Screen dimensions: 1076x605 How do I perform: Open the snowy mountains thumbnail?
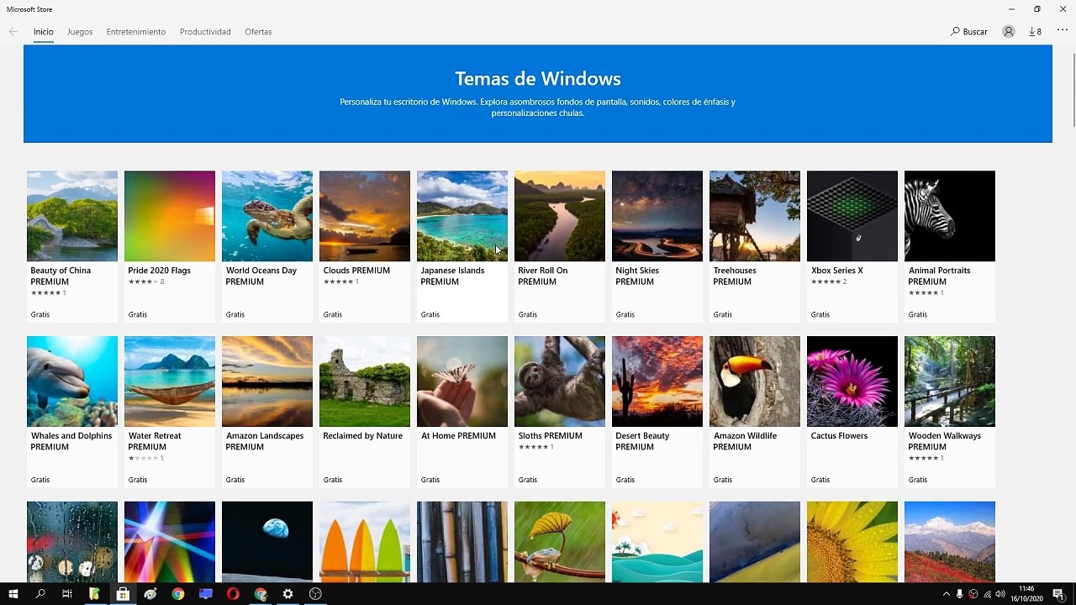(x=950, y=542)
